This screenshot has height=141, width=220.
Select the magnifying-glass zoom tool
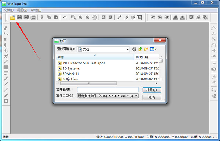tap(74, 17)
